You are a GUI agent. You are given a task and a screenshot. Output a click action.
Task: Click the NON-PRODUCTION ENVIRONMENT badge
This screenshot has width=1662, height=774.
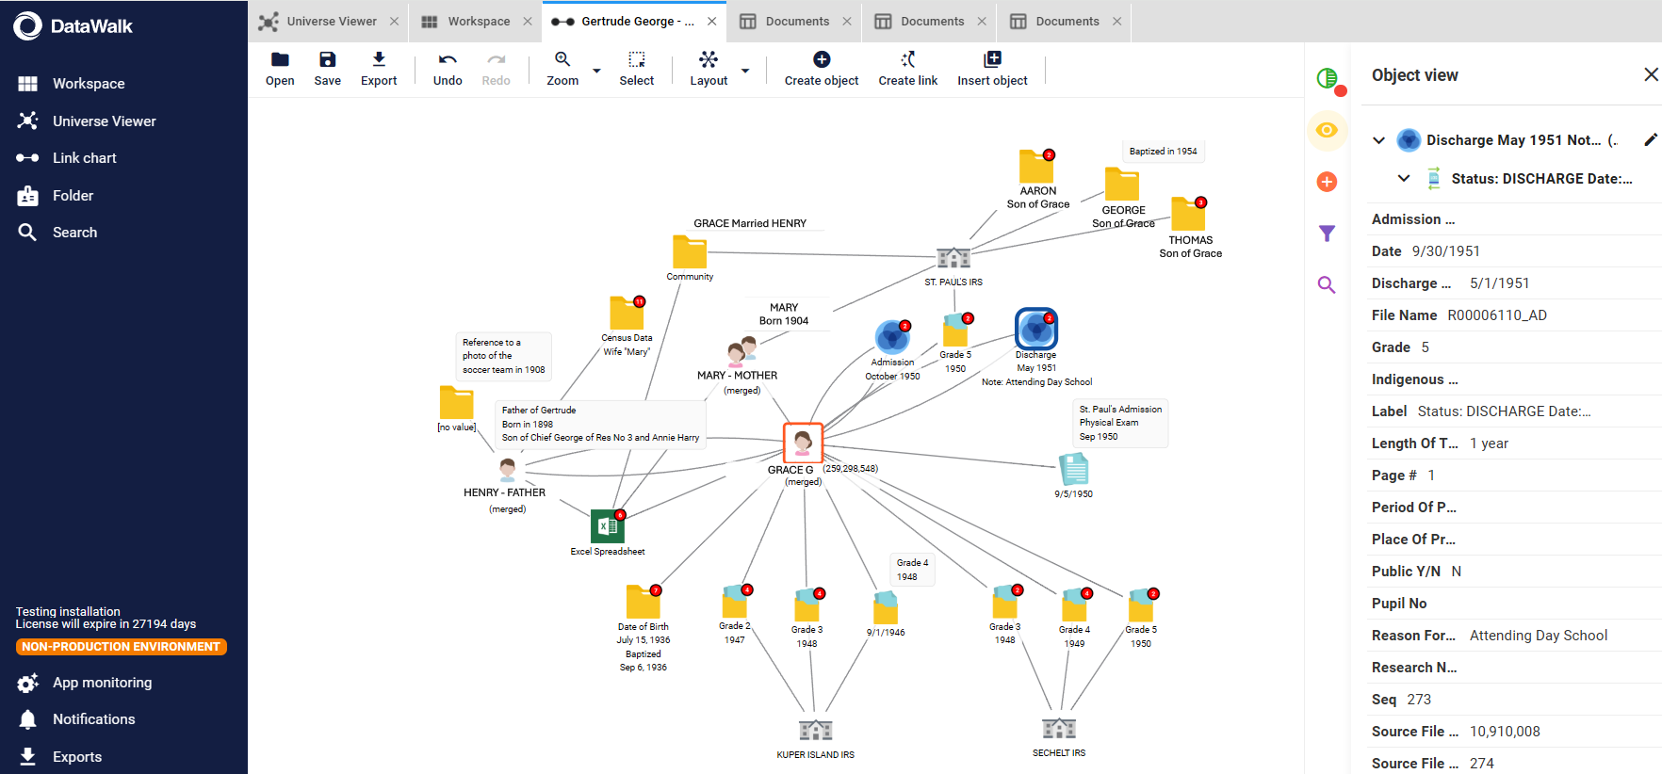pyautogui.click(x=121, y=647)
